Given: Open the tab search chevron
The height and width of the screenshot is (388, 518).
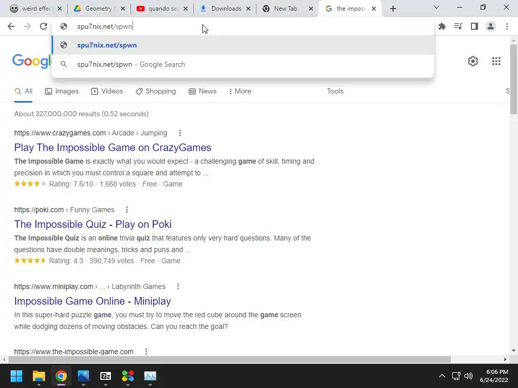Looking at the screenshot, I should (436, 7).
